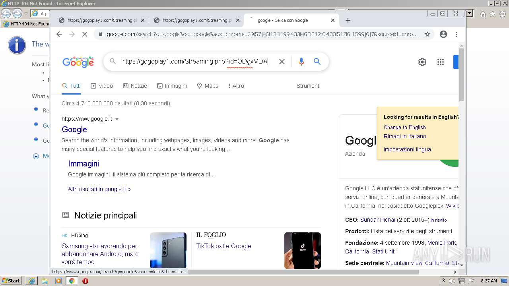Click the Internet Explorer forward button
509x286 pixels.
point(17,13)
